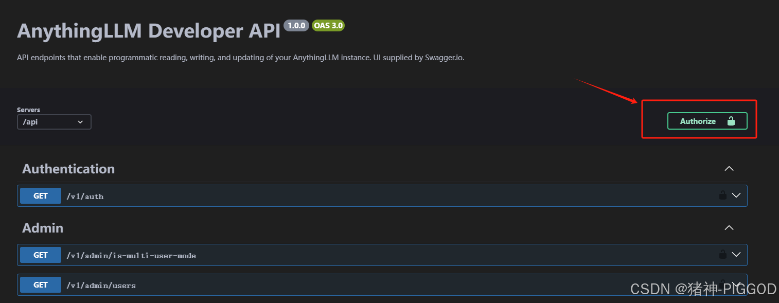Screen dimensions: 779x303
Task: Click the lock icon on /v1/auth row
Action: point(722,195)
